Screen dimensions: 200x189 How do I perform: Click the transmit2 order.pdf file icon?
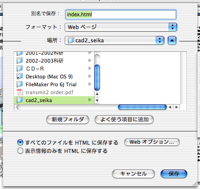coord(20,92)
